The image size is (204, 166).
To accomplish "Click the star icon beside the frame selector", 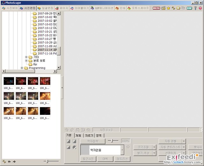I will click(x=128, y=147).
